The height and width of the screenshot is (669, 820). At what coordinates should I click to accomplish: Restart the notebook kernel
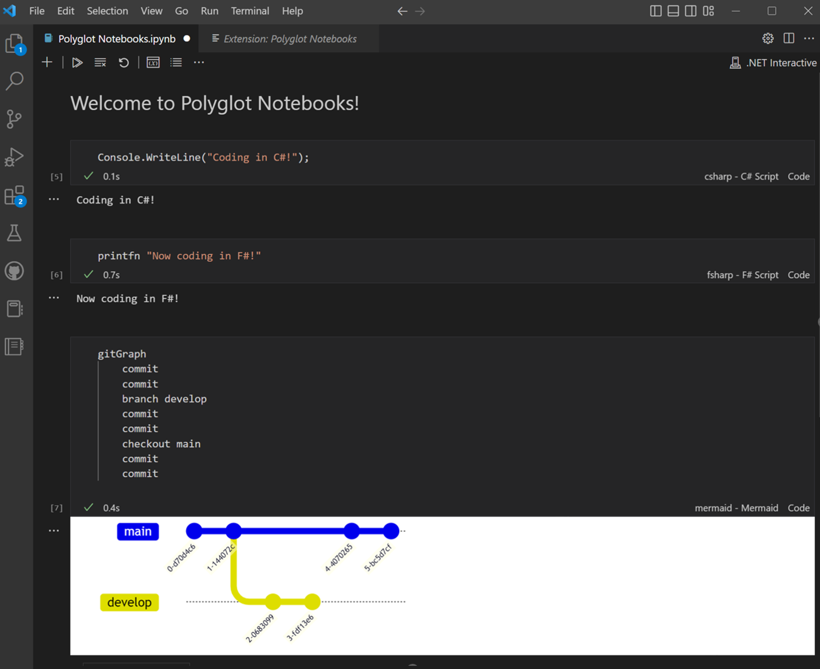124,62
